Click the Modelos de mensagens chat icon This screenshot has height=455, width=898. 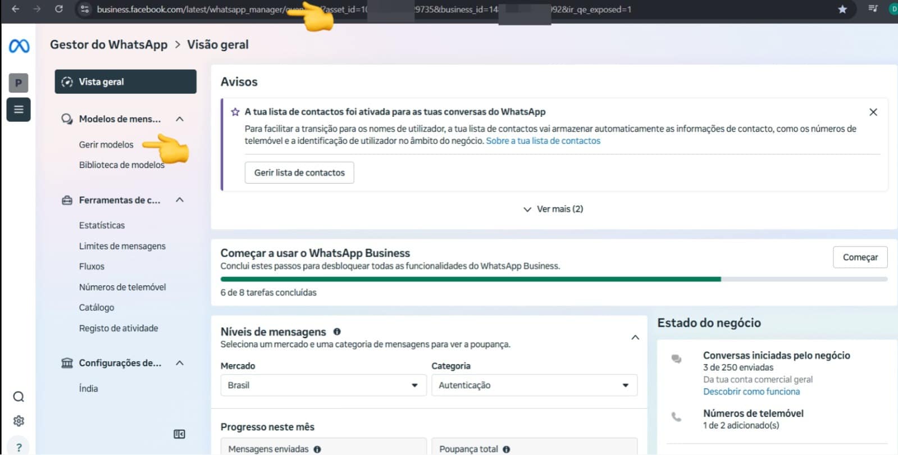tap(67, 119)
